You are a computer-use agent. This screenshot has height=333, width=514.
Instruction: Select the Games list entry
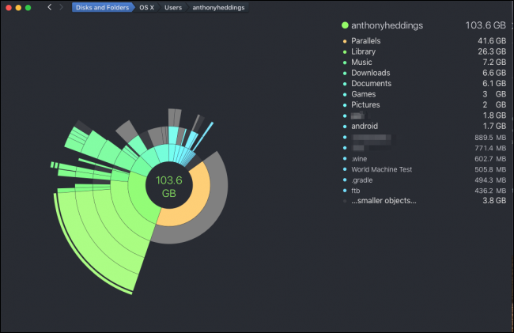pos(364,94)
